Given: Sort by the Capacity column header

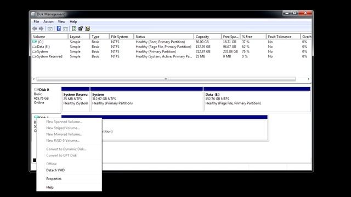Looking at the screenshot, I should coord(207,37).
